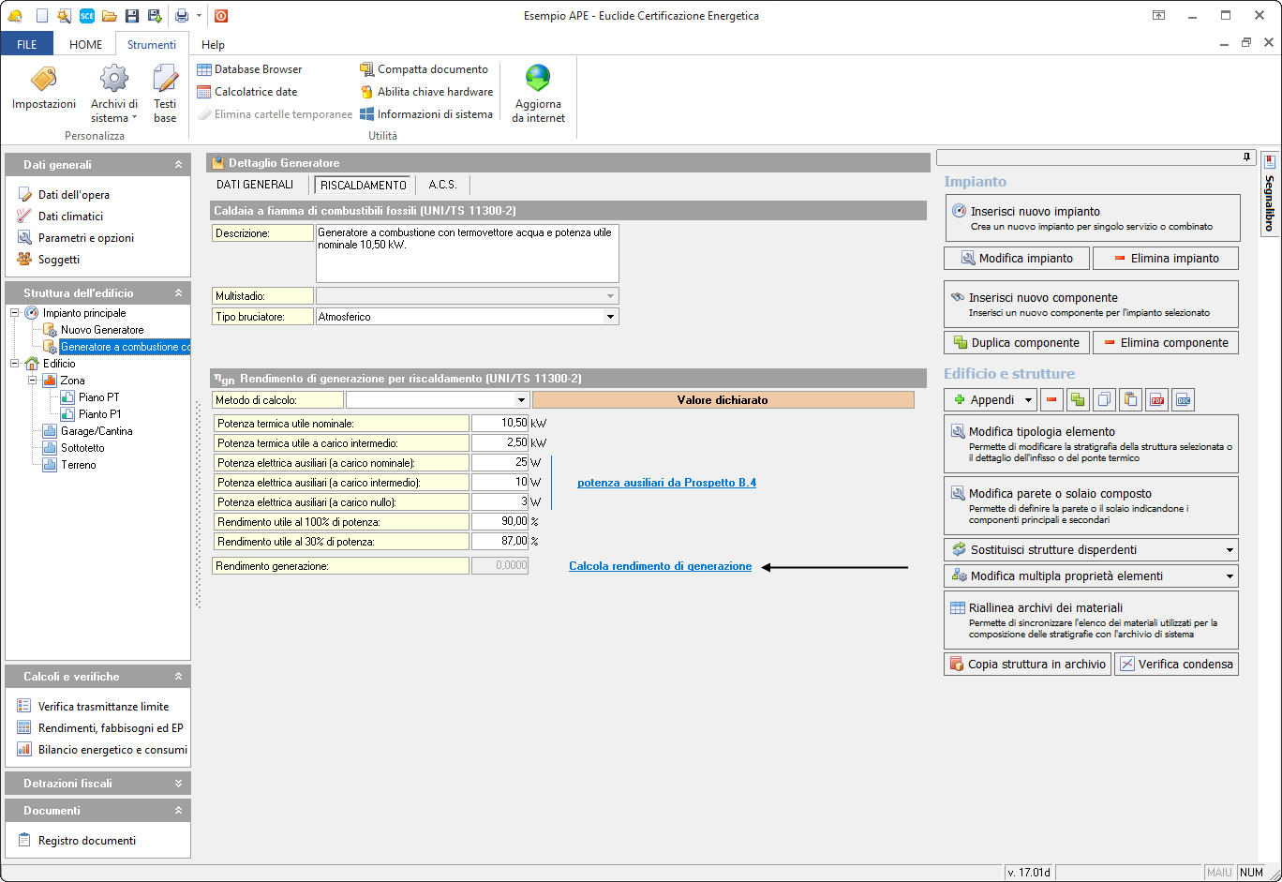
Task: Expand the Detrazioni fiscali panel
Action: (178, 784)
